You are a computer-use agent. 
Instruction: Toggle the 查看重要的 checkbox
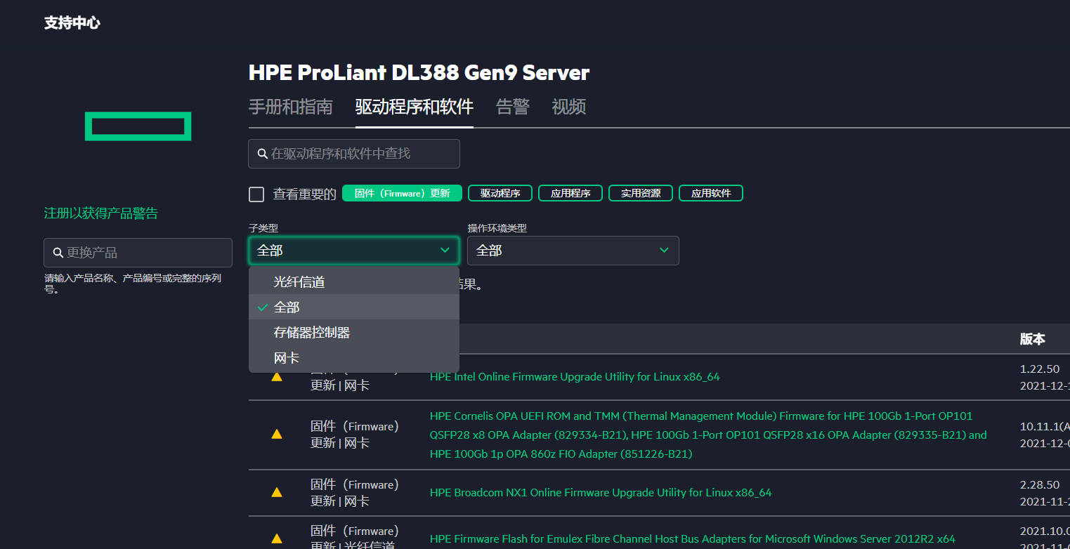click(x=256, y=194)
